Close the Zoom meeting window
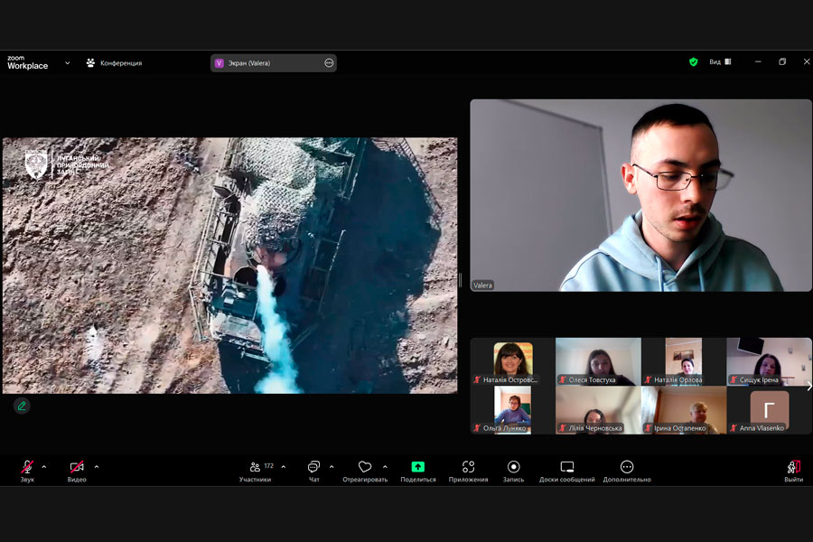Image resolution: width=813 pixels, height=542 pixels. pos(807,61)
